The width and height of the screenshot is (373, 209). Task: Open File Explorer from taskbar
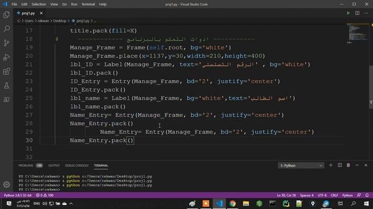point(246,204)
